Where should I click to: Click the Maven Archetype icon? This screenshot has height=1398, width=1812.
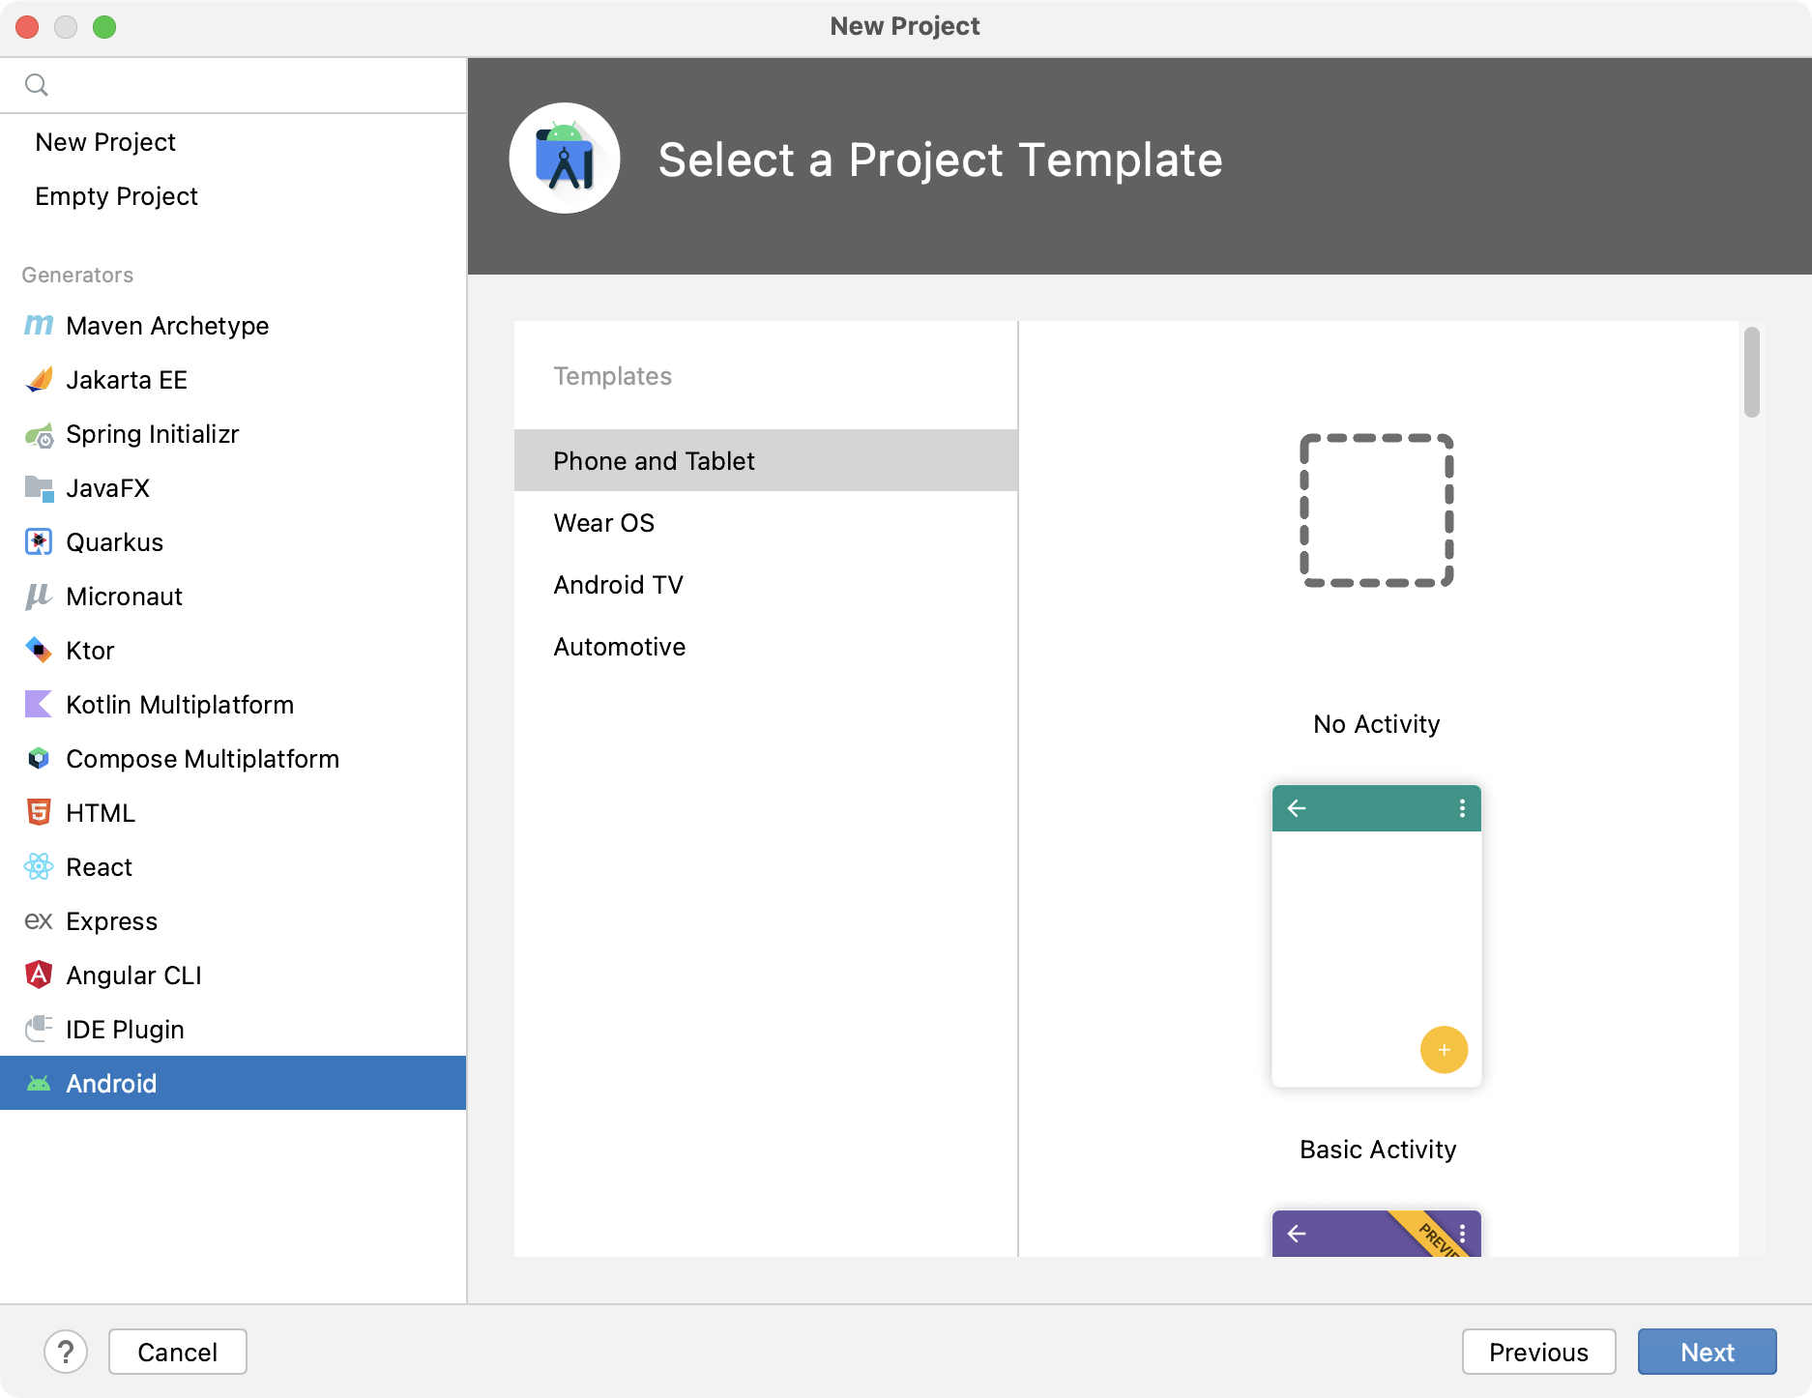pos(39,326)
